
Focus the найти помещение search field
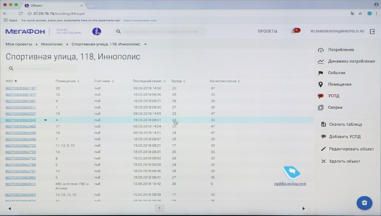[x=42, y=68]
